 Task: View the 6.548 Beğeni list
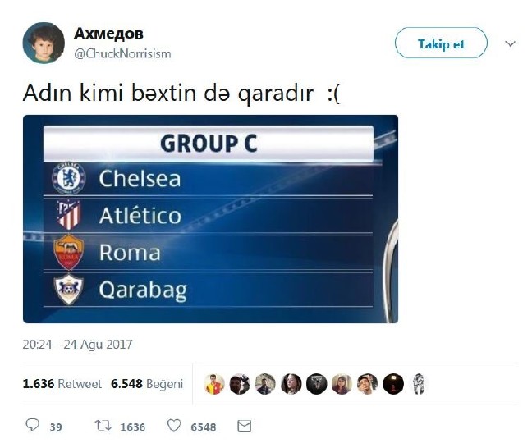[147, 384]
